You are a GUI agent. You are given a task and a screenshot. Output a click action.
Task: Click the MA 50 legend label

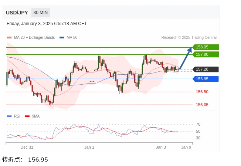coord(72,37)
